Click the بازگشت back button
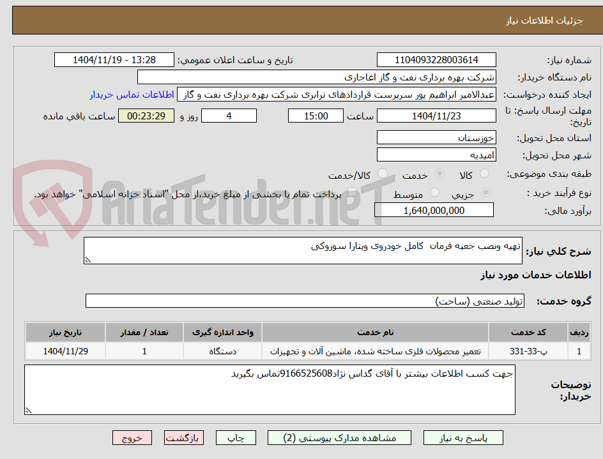 (183, 438)
